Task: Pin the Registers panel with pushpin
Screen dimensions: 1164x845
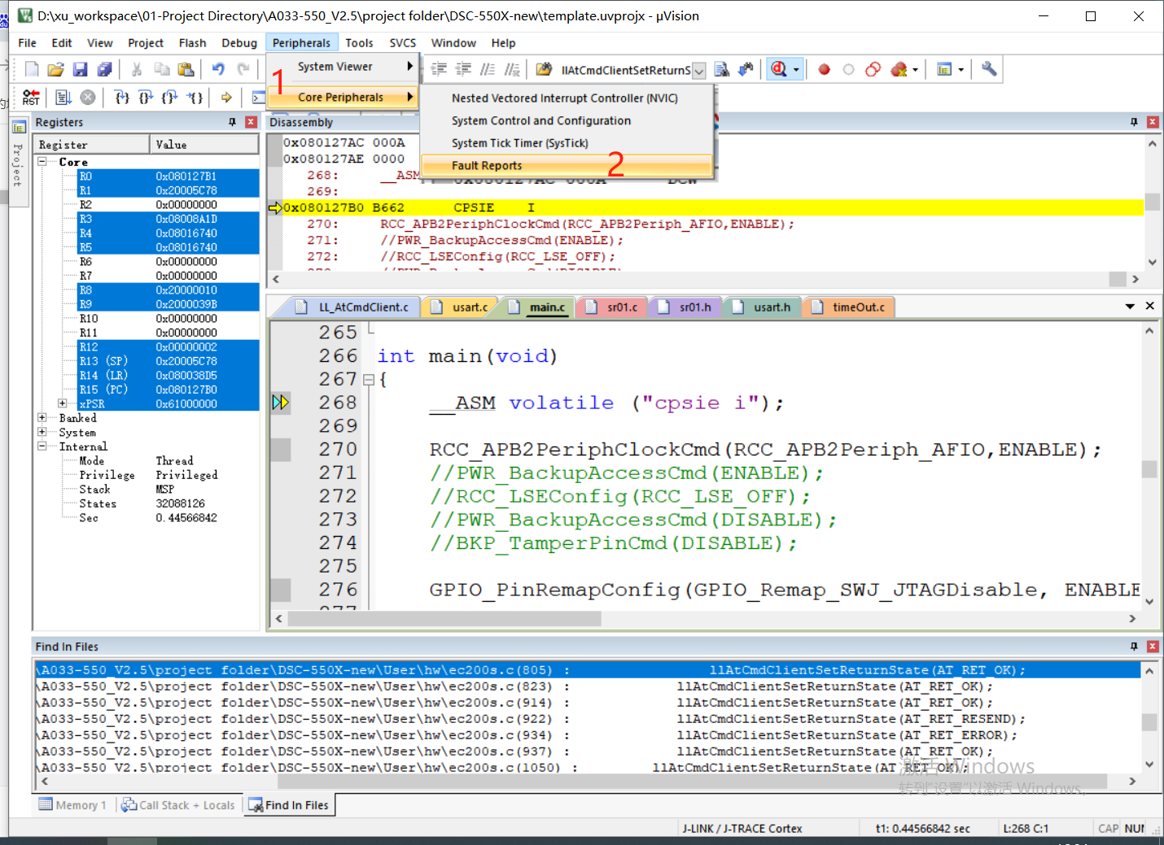Action: click(x=232, y=122)
